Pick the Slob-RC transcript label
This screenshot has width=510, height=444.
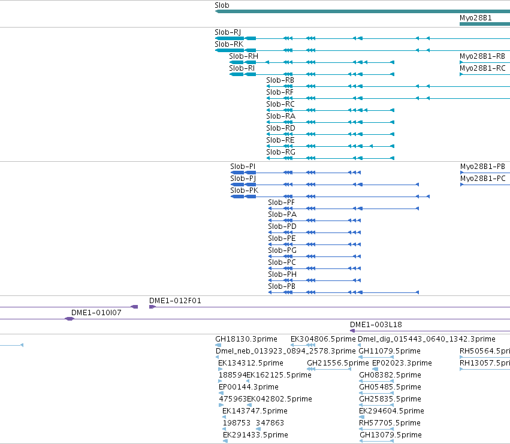pyautogui.click(x=280, y=104)
